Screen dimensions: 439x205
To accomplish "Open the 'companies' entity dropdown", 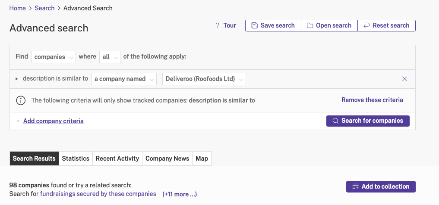I will 54,57.
